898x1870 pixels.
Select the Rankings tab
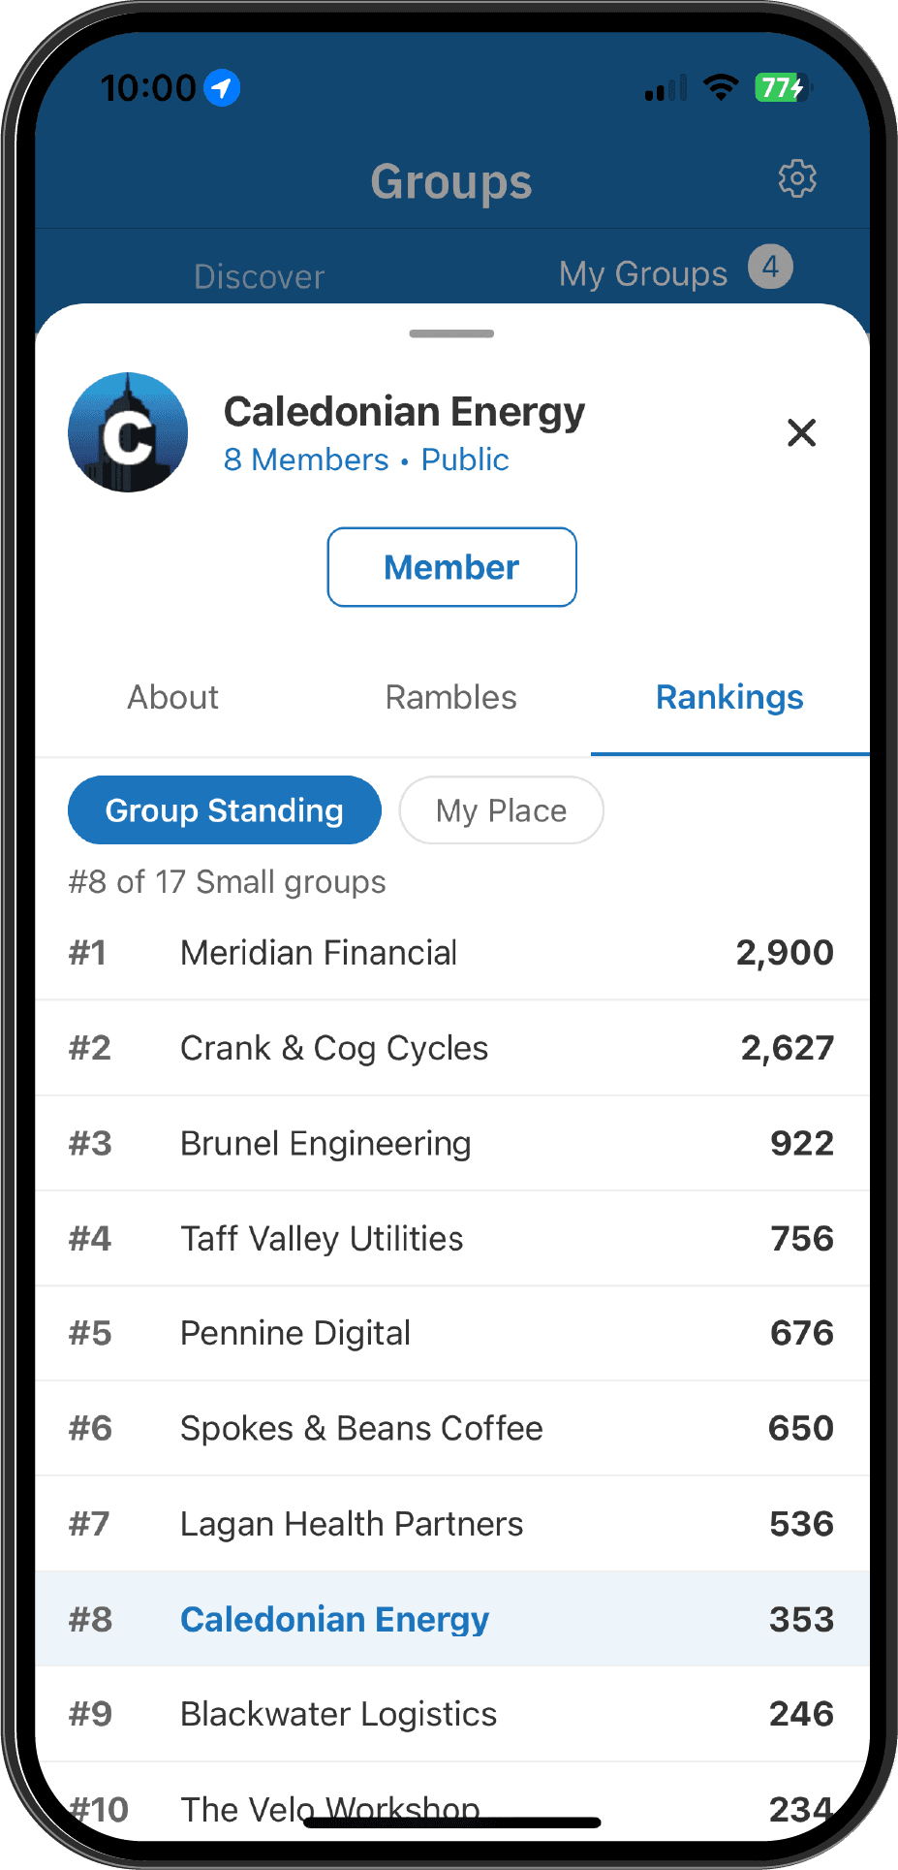coord(730,697)
